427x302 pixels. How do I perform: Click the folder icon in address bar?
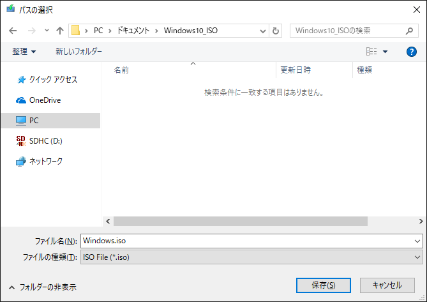pos(75,30)
